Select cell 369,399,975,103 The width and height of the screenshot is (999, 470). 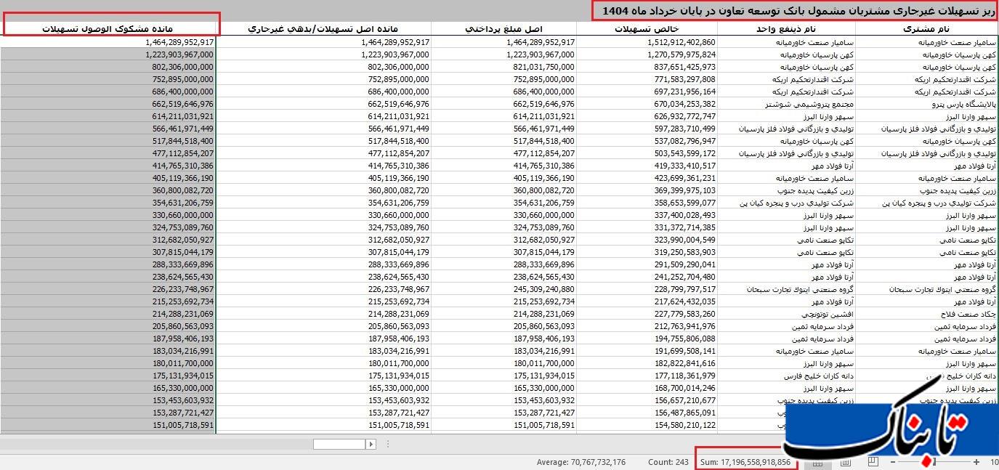coord(647,190)
